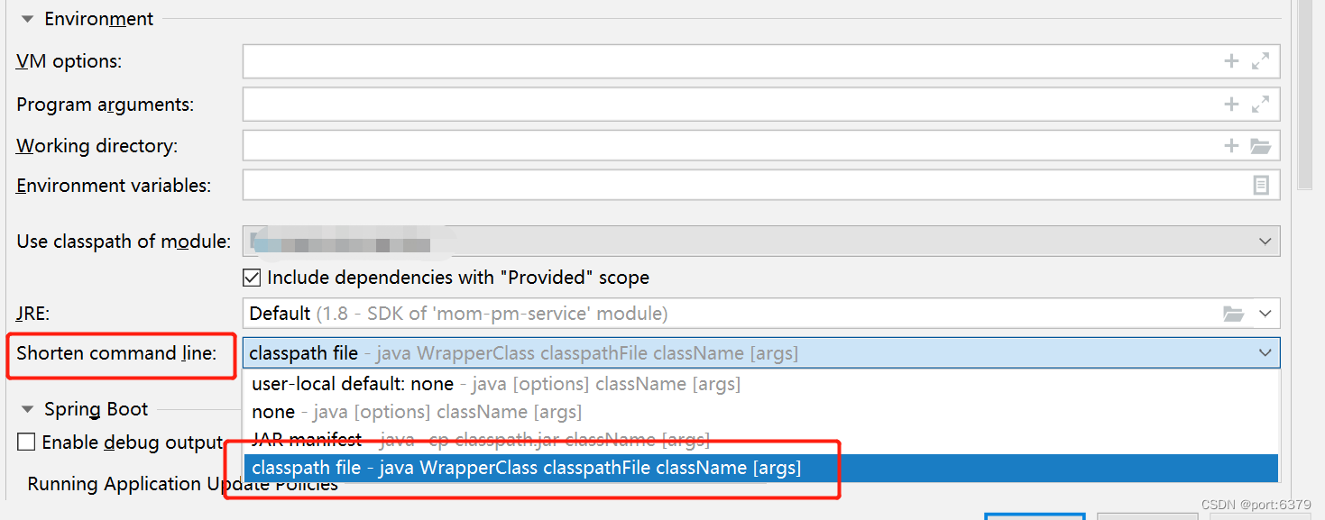This screenshot has height=520, width=1325.
Task: Insert macro into VM options field
Action: click(1230, 60)
